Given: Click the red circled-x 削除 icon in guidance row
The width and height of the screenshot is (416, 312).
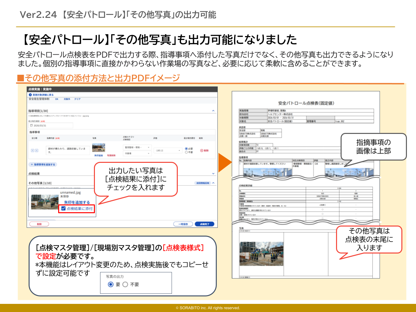Looking at the screenshot, I should 201,150.
